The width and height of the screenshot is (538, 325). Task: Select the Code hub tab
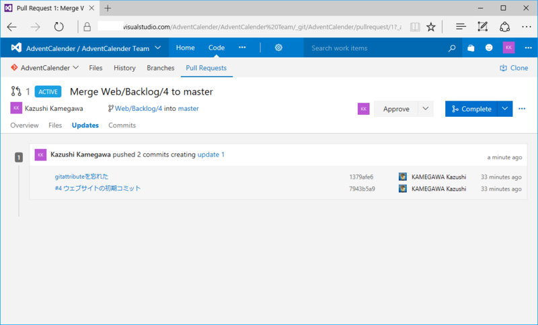pyautogui.click(x=217, y=48)
